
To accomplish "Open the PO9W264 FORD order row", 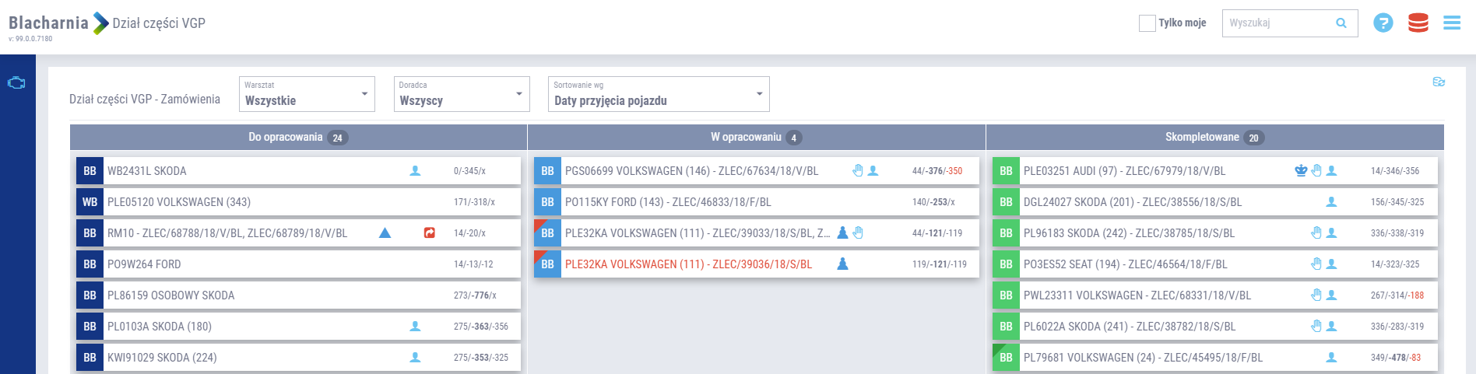I will coord(144,264).
